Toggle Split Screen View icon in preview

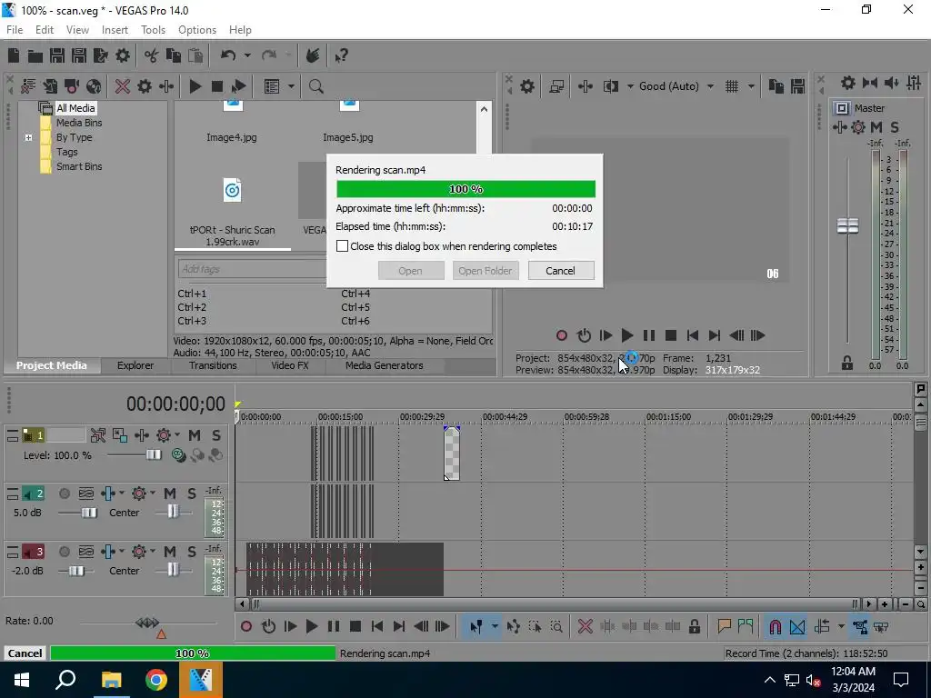(x=611, y=86)
